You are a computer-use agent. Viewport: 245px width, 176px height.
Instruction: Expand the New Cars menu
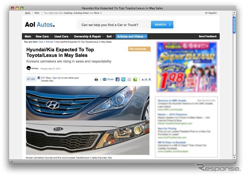43,37
